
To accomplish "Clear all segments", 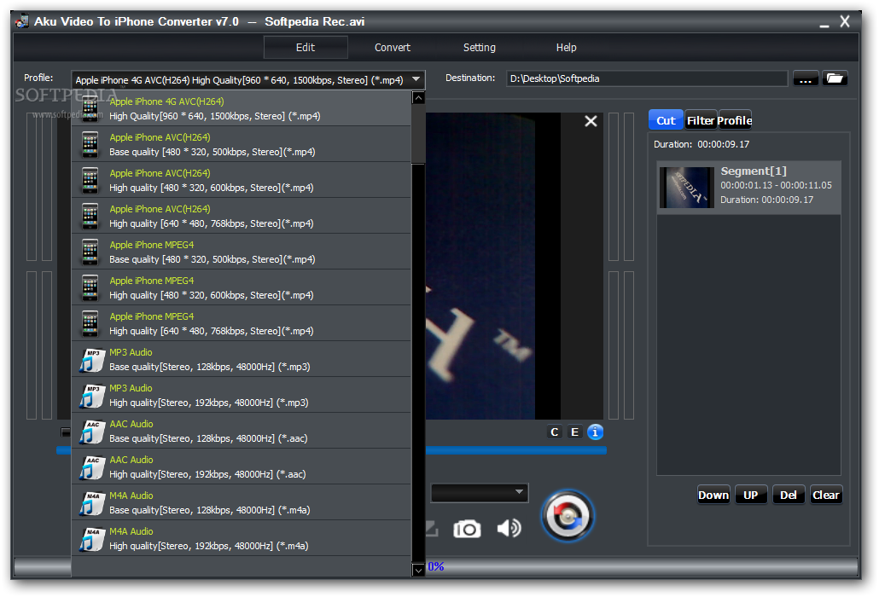I will 826,495.
